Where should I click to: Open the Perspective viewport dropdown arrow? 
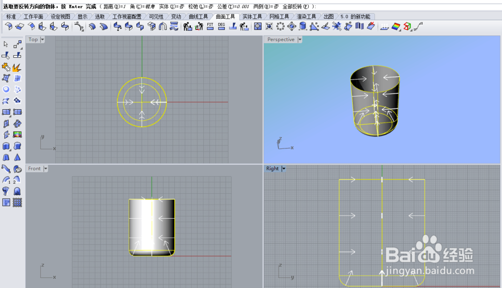tap(300, 39)
